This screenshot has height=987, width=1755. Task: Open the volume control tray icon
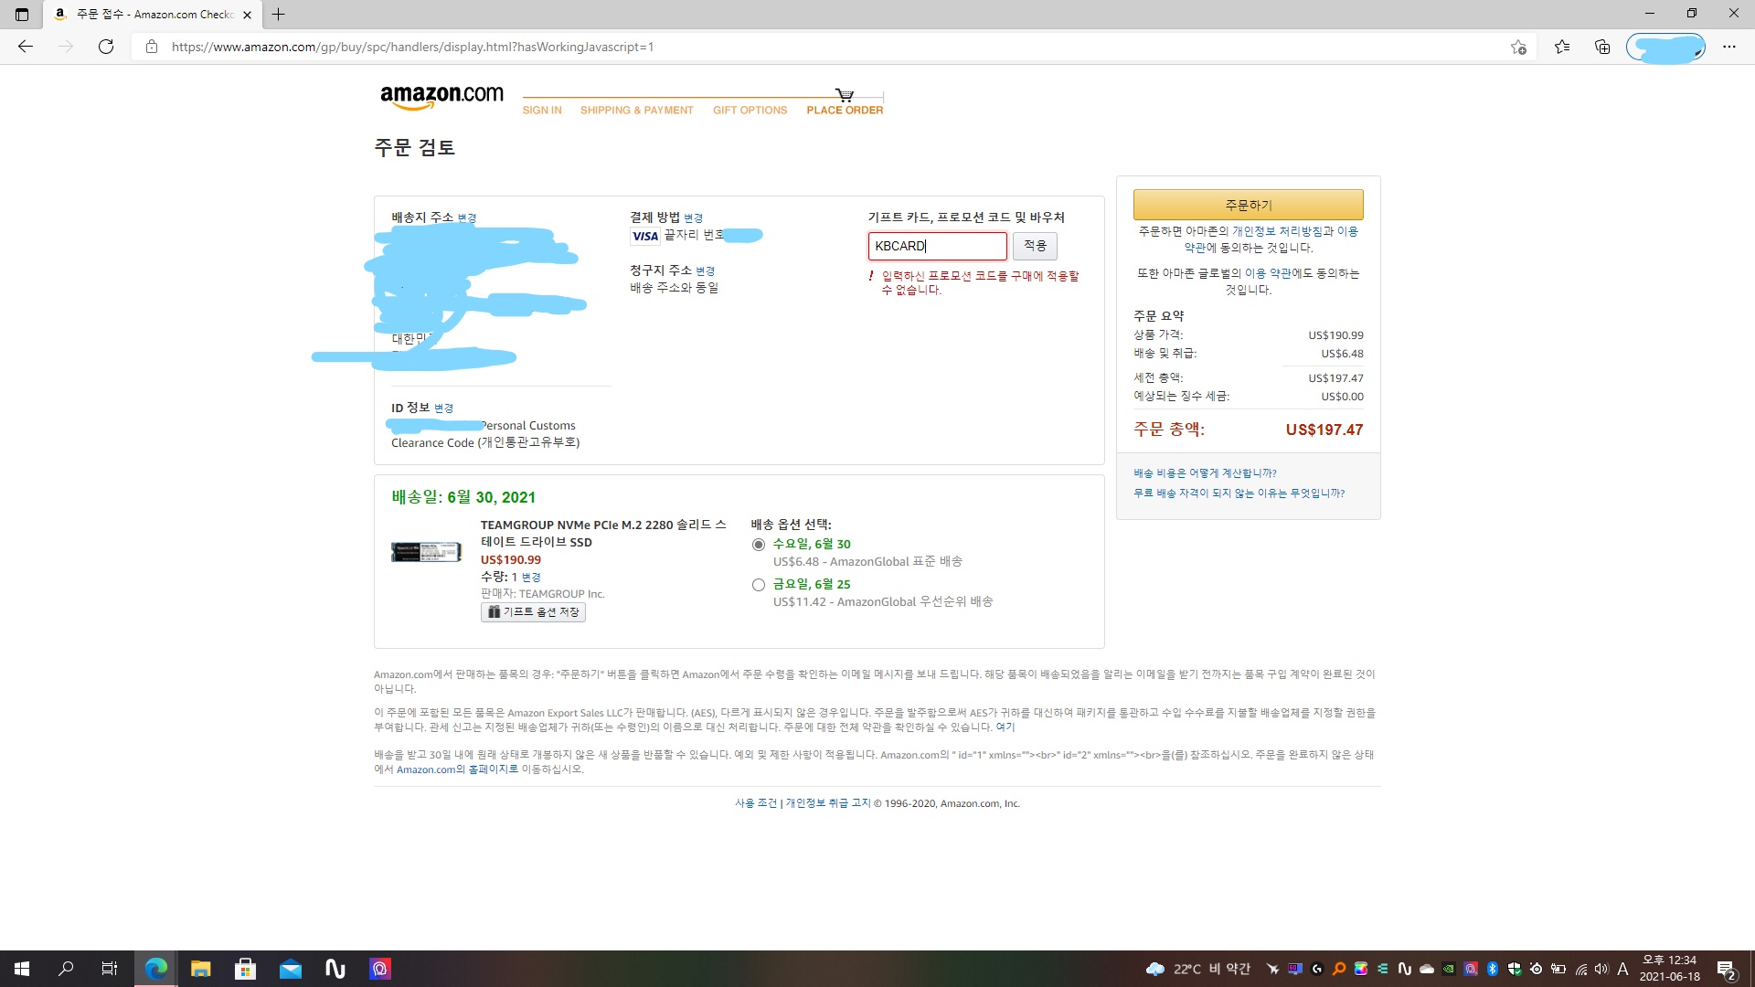(1601, 969)
